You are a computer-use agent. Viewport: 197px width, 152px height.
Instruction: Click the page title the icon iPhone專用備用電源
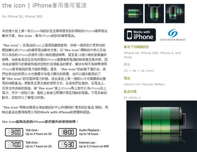44,6
